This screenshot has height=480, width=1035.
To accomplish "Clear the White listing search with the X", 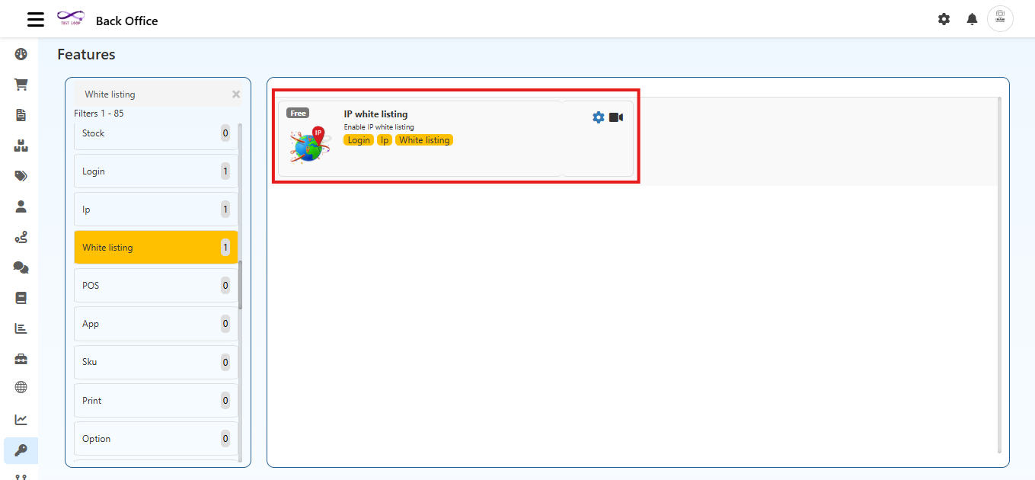I will click(235, 94).
